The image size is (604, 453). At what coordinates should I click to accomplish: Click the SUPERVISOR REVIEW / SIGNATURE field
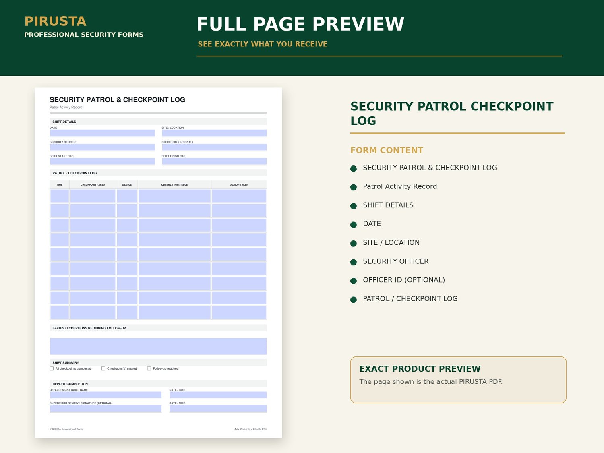coord(105,408)
